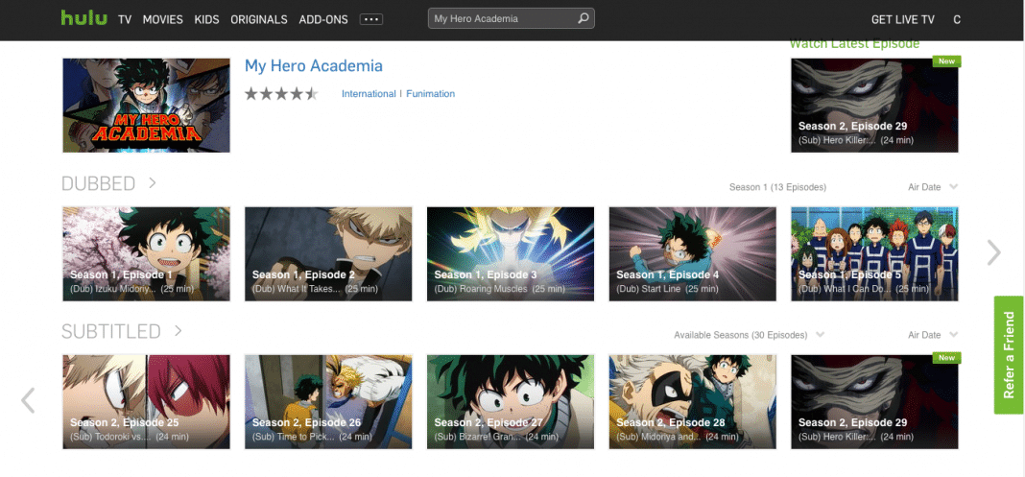Play subtitled Season 2, Episode 28
This screenshot has height=477, width=1025.
(x=692, y=402)
